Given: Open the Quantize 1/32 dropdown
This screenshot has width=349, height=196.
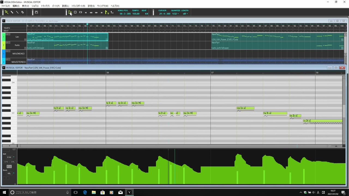Looking at the screenshot, I should 175,14.
